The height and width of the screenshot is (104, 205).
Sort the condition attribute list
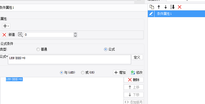173,7
